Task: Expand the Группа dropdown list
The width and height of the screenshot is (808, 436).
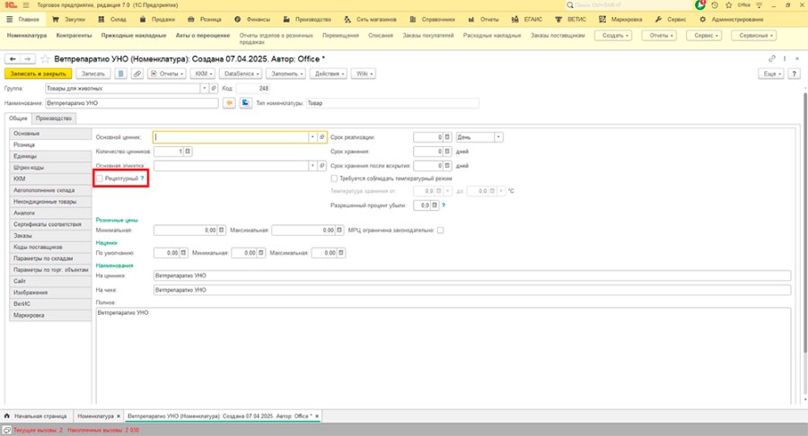Action: click(x=205, y=89)
